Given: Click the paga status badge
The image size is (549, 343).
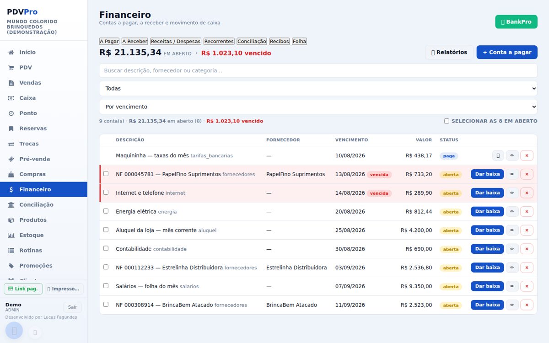Looking at the screenshot, I should tap(449, 156).
